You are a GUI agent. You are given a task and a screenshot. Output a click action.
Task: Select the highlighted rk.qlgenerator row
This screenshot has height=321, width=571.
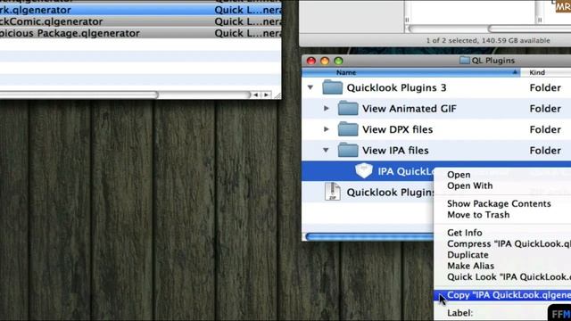141,10
